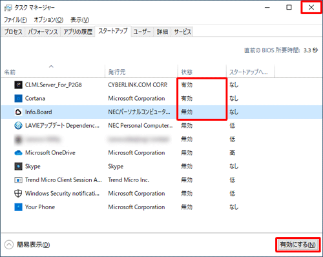Image resolution: width=323 pixels, height=257 pixels.
Task: Click the Trend Micro Client Session icon
Action: (18, 180)
